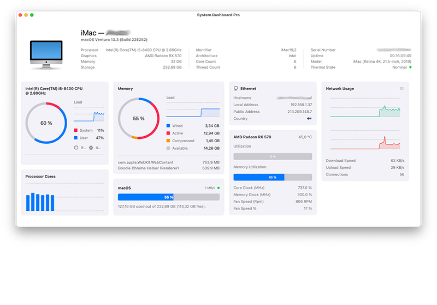437x305 pixels.
Task: Click the GPU Utilization bar showing 0 %
Action: tap(273, 156)
